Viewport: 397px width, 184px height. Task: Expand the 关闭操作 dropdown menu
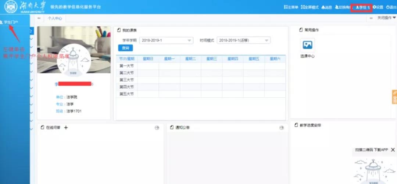point(386,18)
